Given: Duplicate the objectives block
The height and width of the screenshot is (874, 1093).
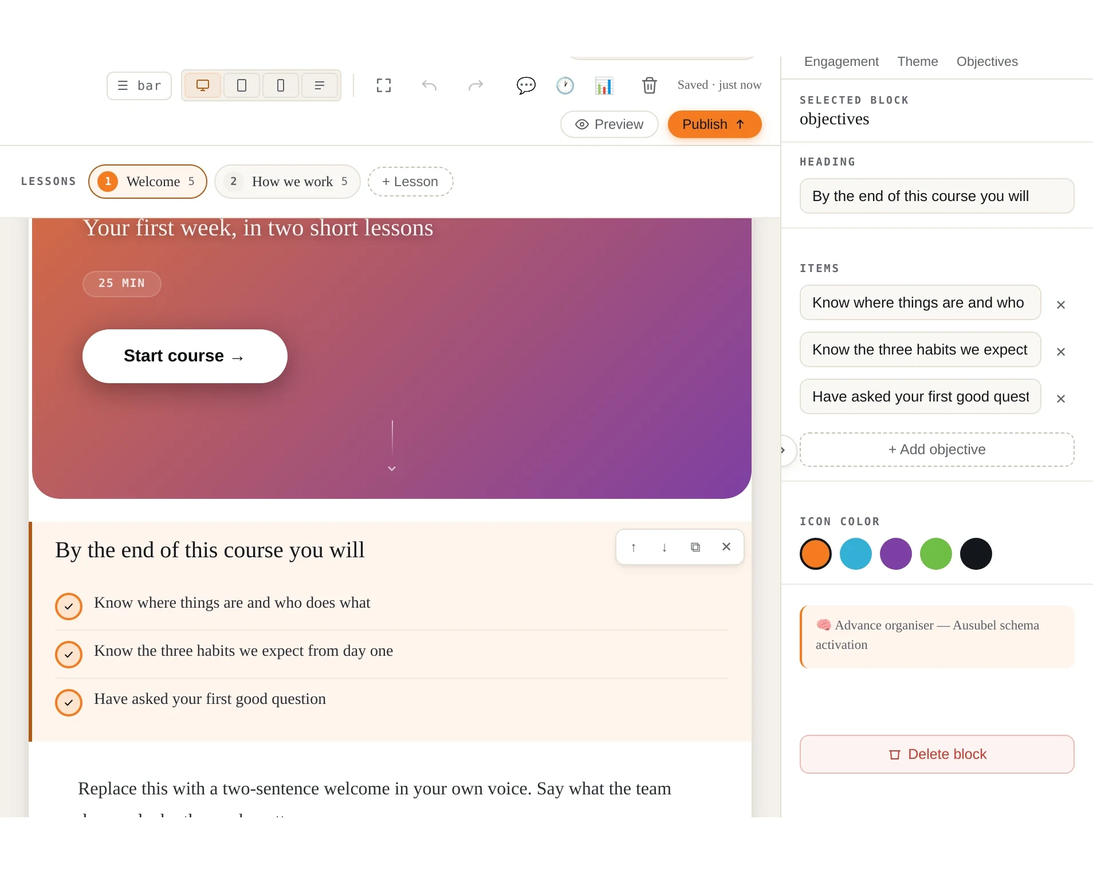Looking at the screenshot, I should (x=695, y=548).
